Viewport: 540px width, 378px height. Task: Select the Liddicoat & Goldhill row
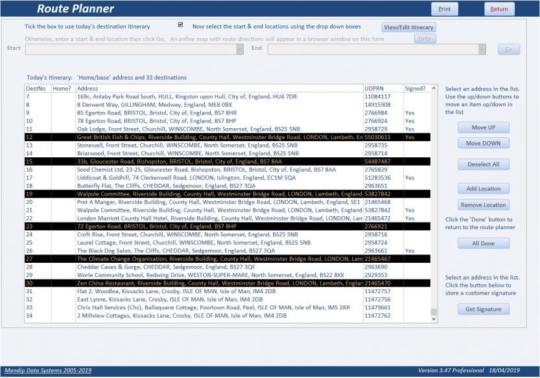[x=228, y=178]
